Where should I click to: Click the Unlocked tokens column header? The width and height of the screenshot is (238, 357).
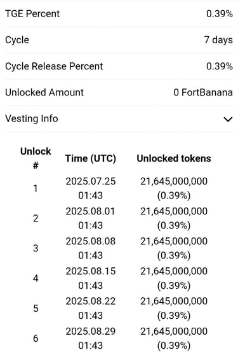(174, 158)
